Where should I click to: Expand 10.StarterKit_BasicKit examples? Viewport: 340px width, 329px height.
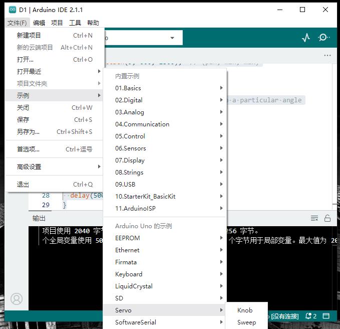(165, 196)
